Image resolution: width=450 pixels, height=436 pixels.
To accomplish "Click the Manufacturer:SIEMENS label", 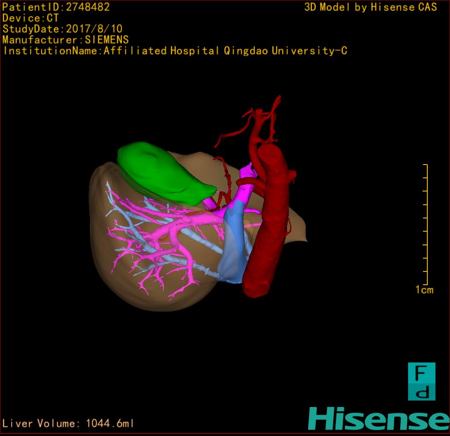I will click(x=65, y=40).
